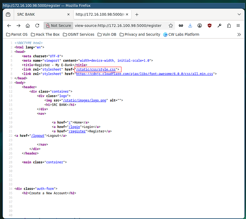Screen dimensions: 246x219
Task: Open the wrench developer tools icon
Action: (x=219, y=26)
